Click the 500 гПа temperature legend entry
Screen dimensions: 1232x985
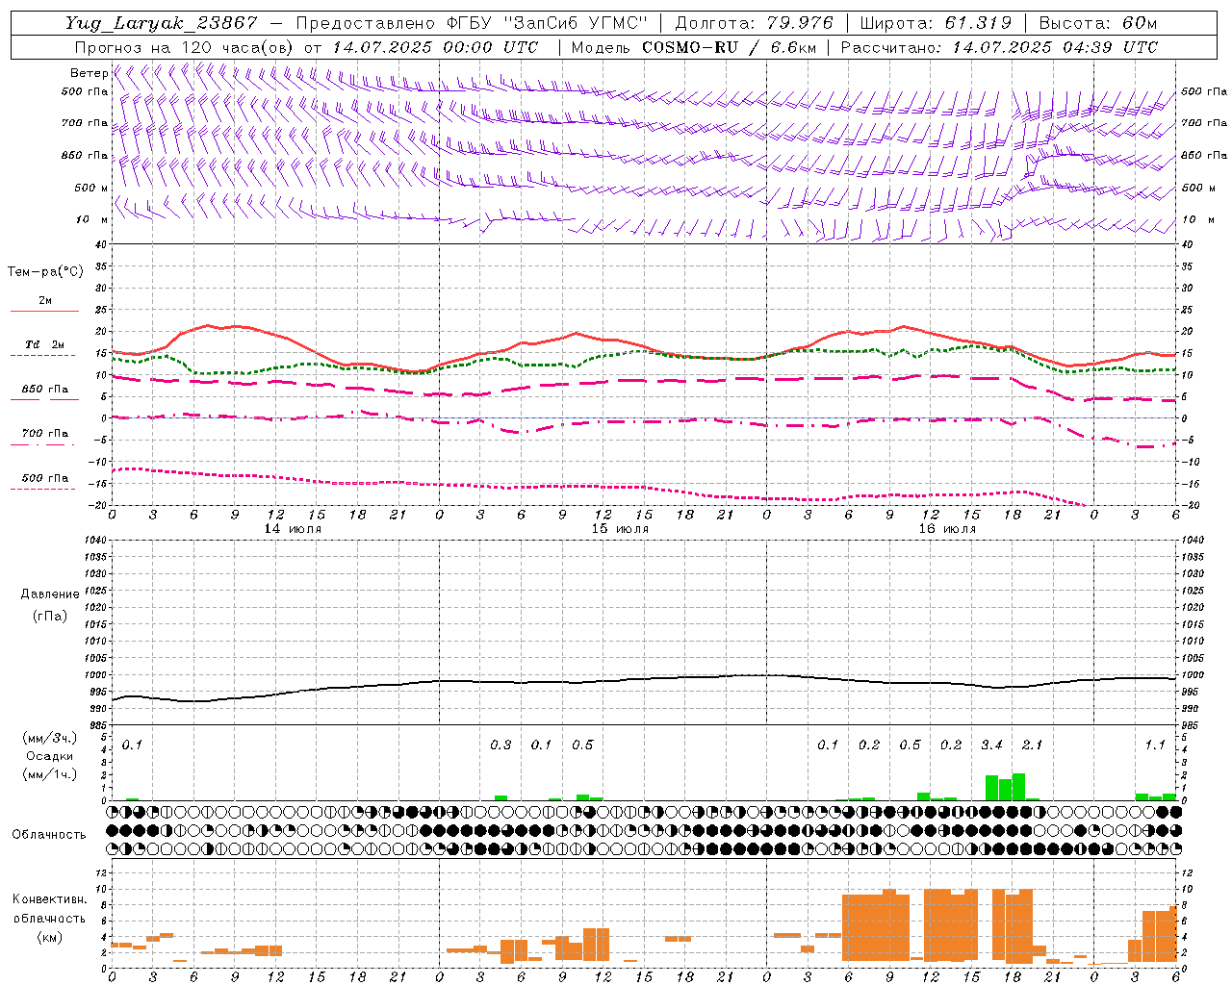[x=45, y=478]
